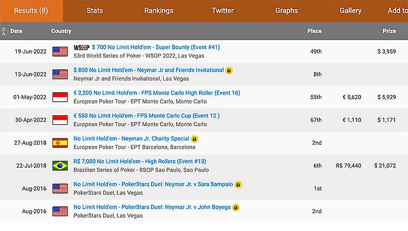Click the 67th place value

[x=316, y=120]
